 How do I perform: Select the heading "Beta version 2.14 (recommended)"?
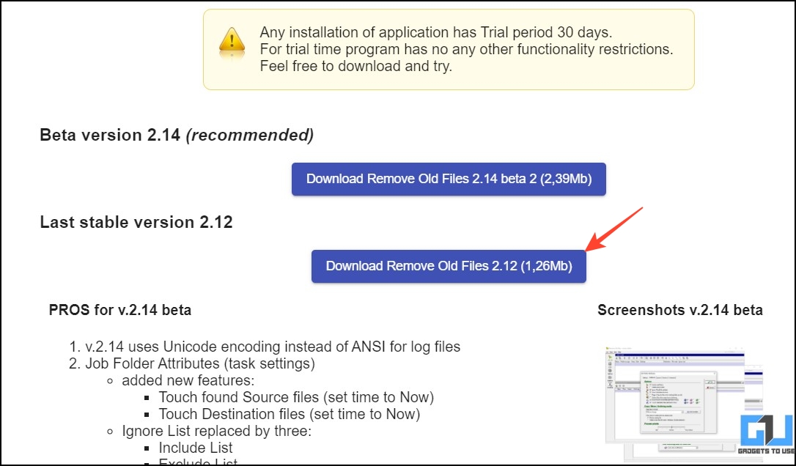(177, 135)
